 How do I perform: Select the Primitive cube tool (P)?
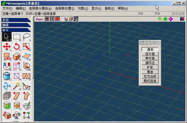17,57
